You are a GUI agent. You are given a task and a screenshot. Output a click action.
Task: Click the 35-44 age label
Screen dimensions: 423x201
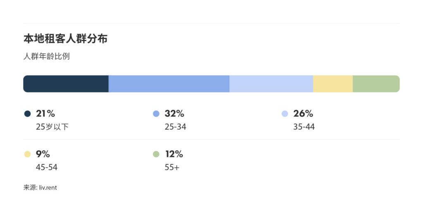click(304, 127)
